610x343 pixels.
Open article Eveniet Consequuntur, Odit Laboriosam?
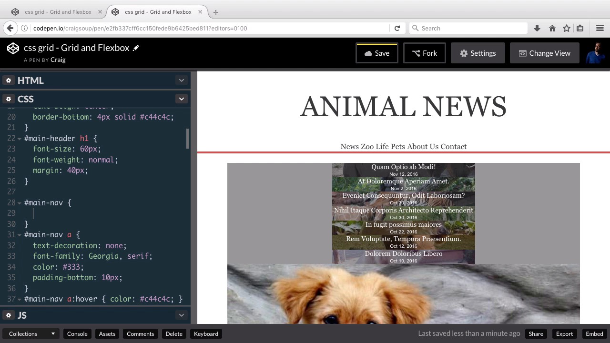404,196
